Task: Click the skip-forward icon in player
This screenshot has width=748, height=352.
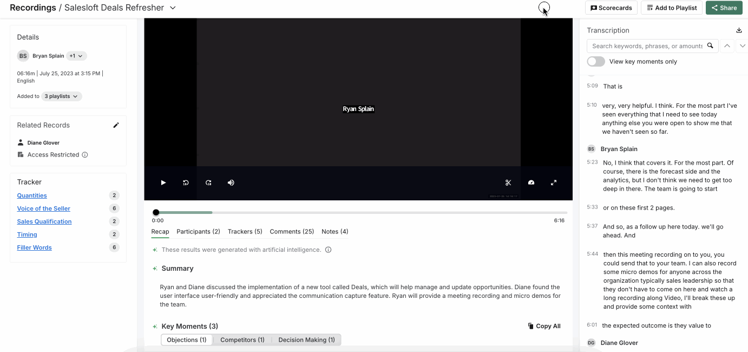Action: (208, 183)
